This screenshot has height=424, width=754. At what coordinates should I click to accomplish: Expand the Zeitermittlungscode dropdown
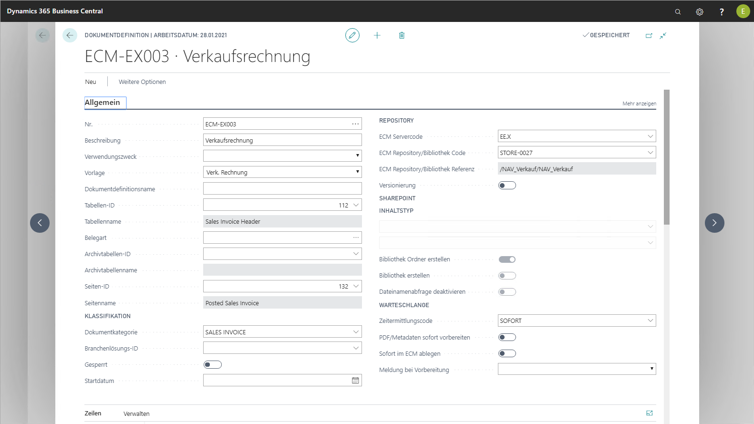(x=650, y=321)
